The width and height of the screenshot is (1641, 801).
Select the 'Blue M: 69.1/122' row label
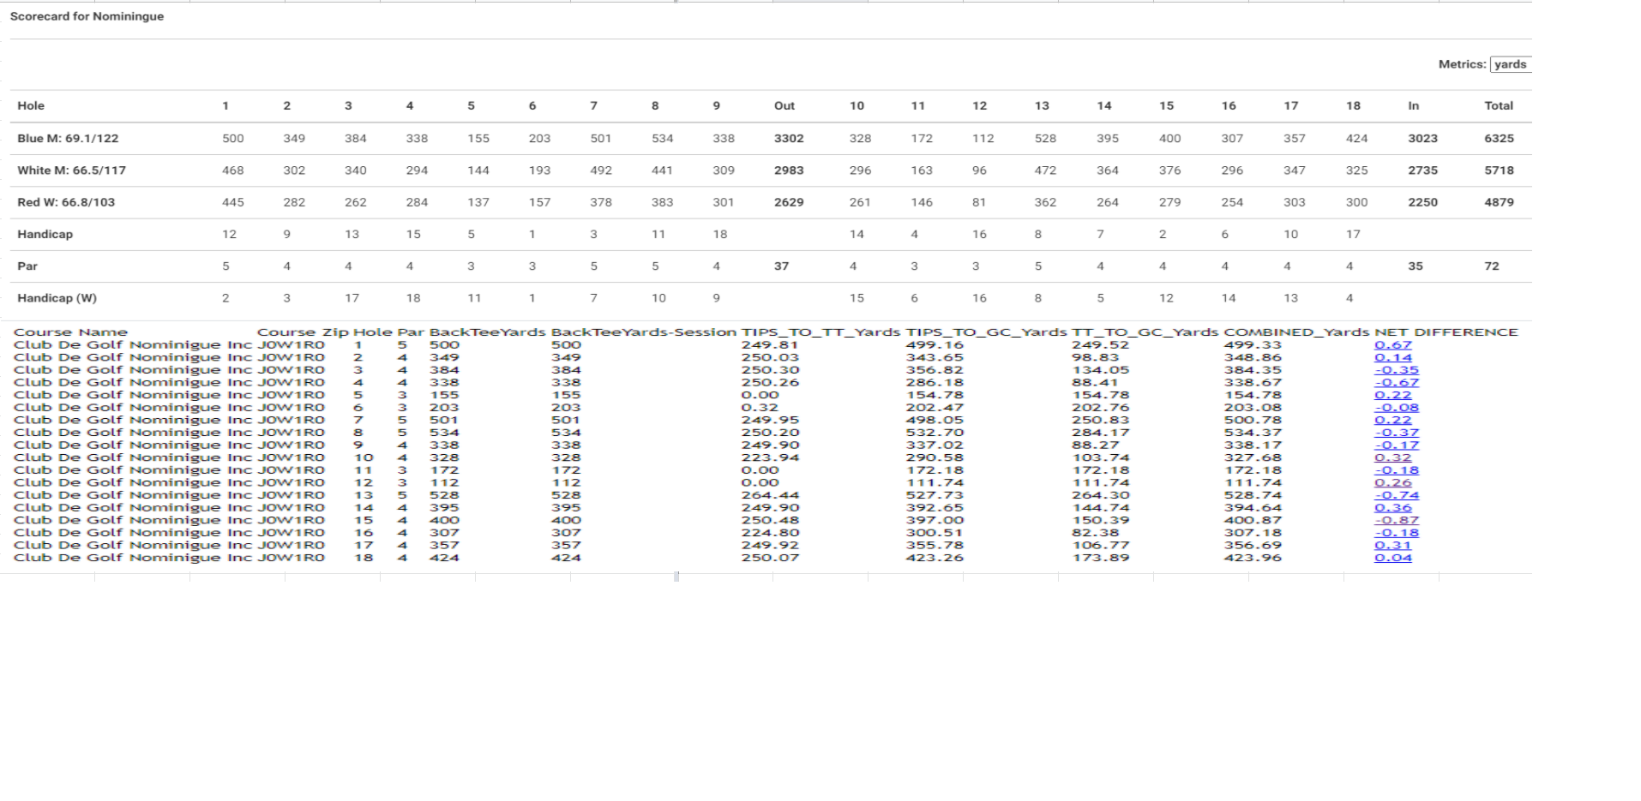pos(68,138)
